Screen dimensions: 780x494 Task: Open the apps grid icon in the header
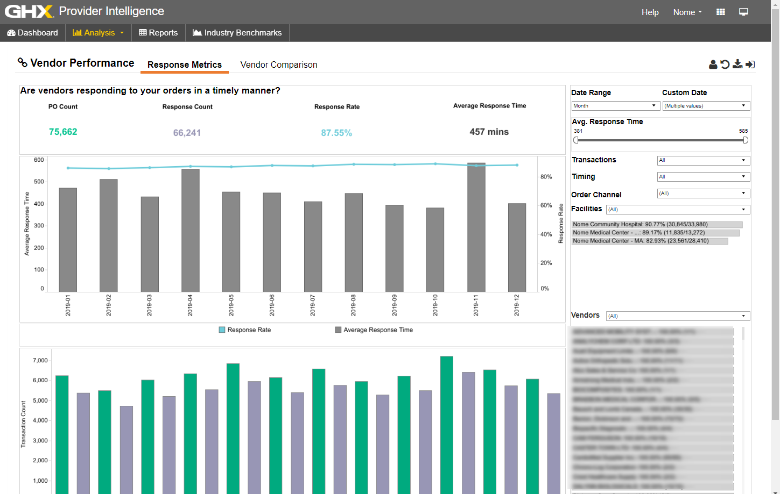(720, 12)
